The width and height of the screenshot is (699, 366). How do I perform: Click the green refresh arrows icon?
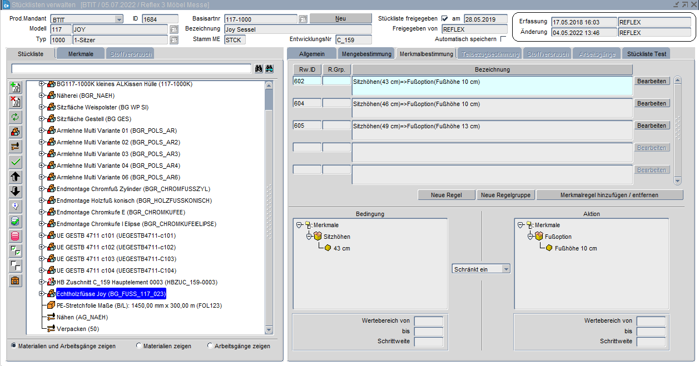16,117
